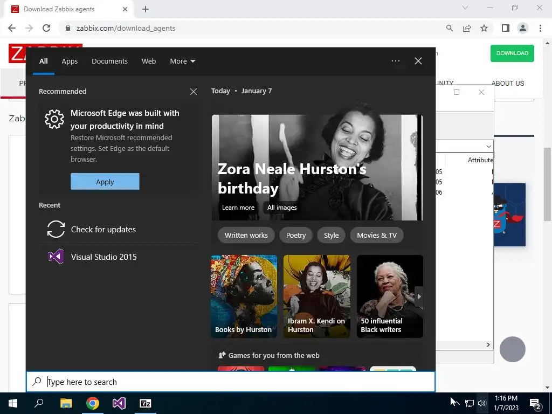Expand the More dropdown in search
The image size is (552, 414).
coord(182,61)
